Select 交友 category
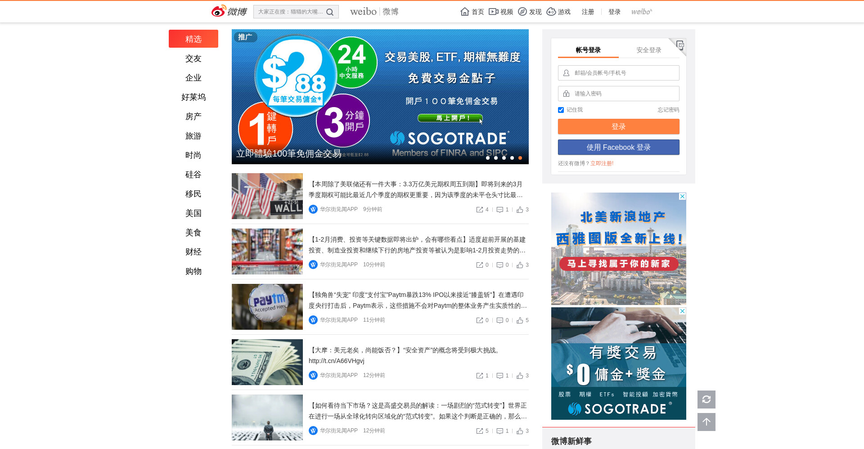The height and width of the screenshot is (449, 864). click(x=193, y=58)
